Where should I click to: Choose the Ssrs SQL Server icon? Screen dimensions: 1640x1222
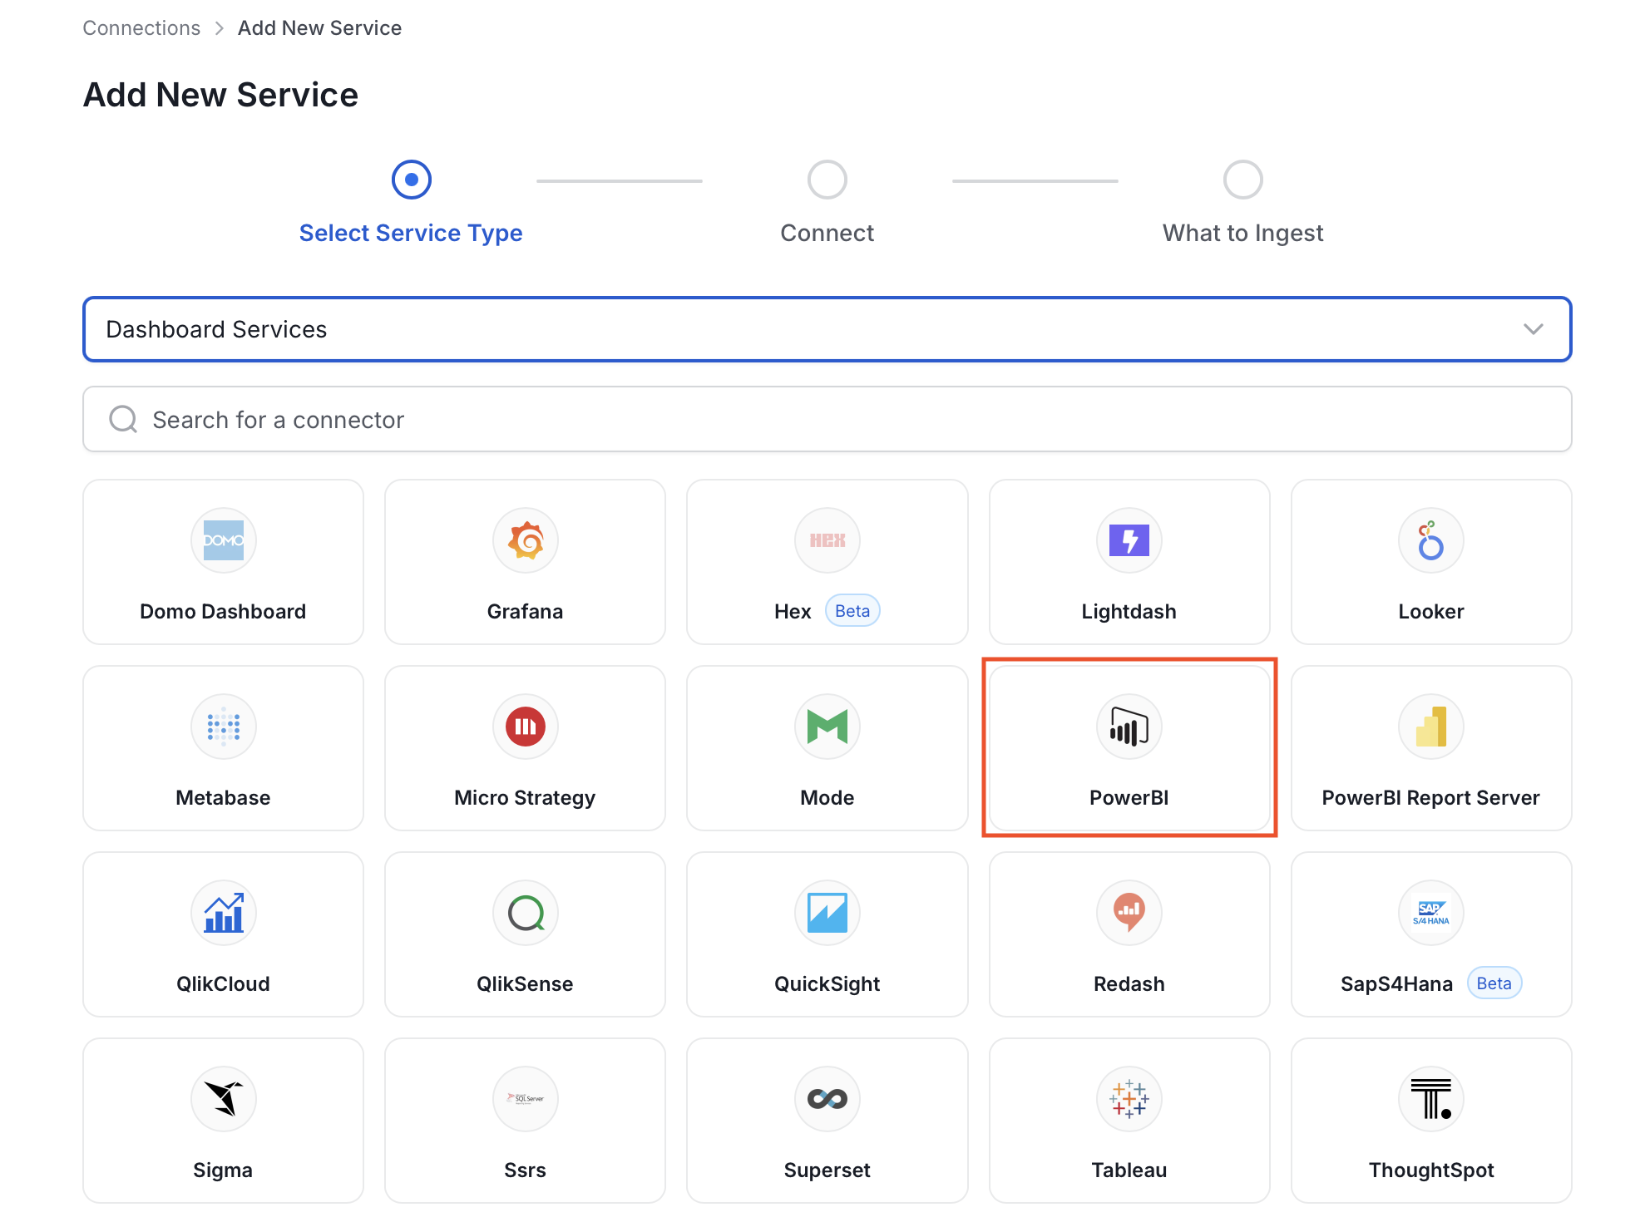point(525,1099)
